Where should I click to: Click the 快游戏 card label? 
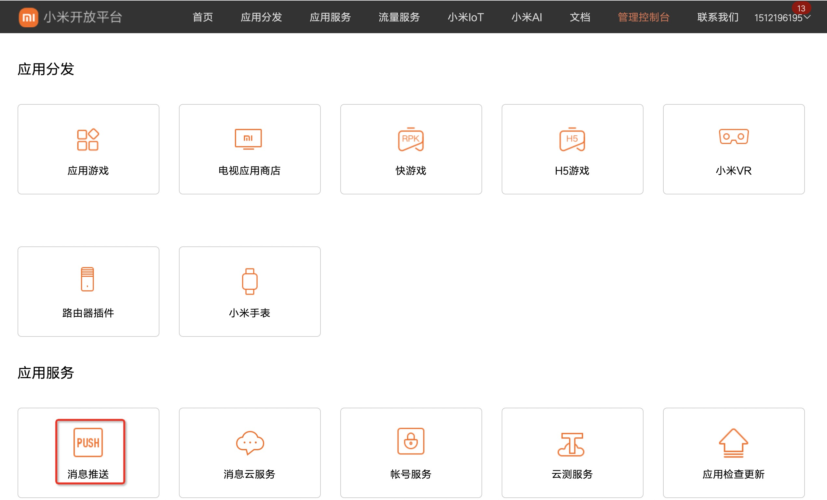(x=411, y=171)
